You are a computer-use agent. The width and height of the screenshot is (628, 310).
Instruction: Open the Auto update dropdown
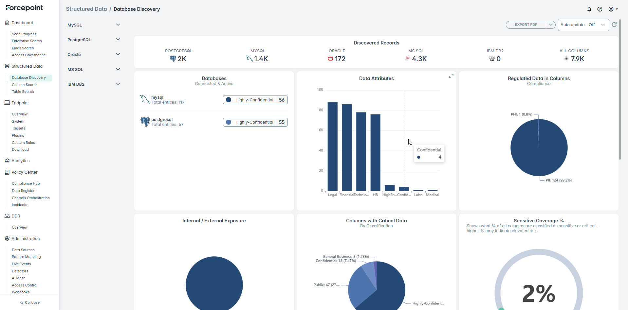(x=583, y=25)
